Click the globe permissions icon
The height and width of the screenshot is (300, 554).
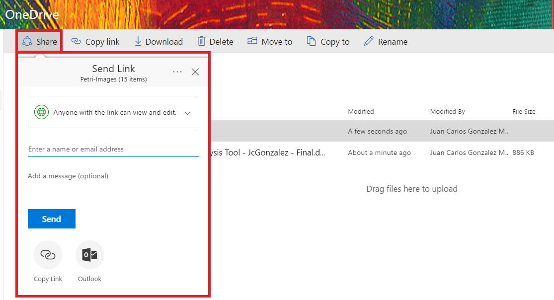point(41,111)
